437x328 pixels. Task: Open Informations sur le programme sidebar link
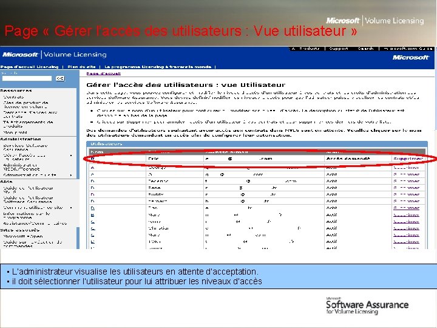click(27, 215)
